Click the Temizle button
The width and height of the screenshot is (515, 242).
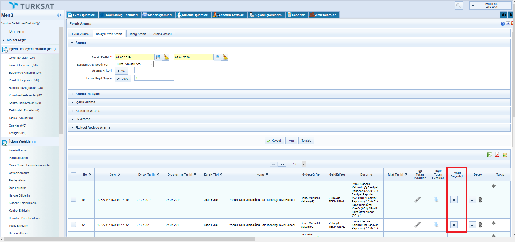(x=306, y=141)
